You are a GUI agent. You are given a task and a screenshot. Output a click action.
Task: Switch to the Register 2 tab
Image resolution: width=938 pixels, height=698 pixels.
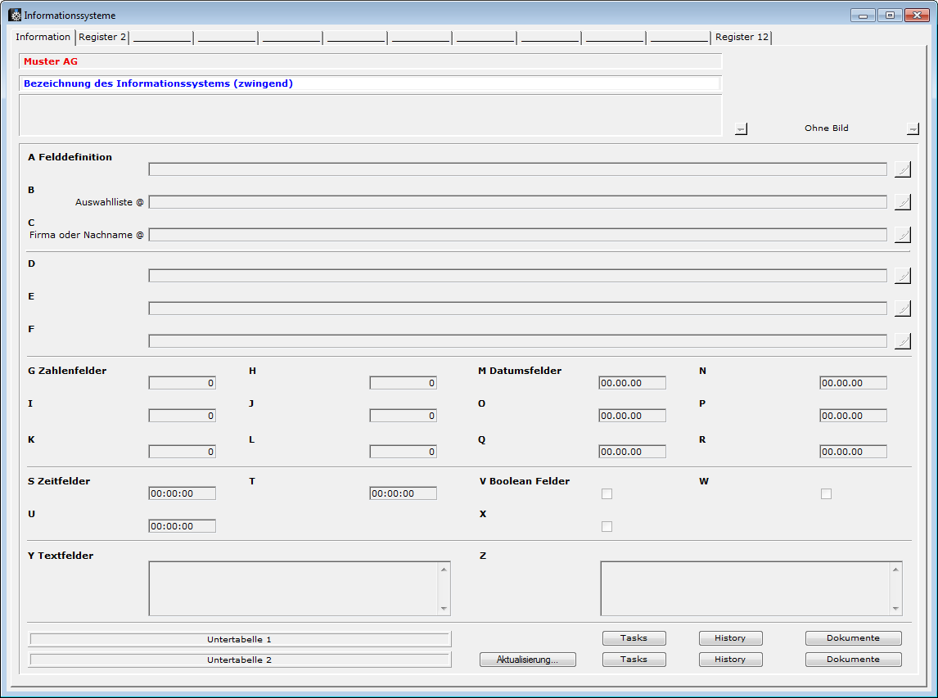(x=102, y=37)
